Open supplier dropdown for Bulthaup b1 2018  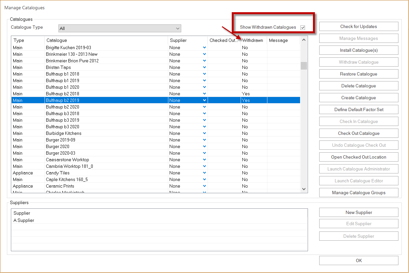[x=205, y=74]
